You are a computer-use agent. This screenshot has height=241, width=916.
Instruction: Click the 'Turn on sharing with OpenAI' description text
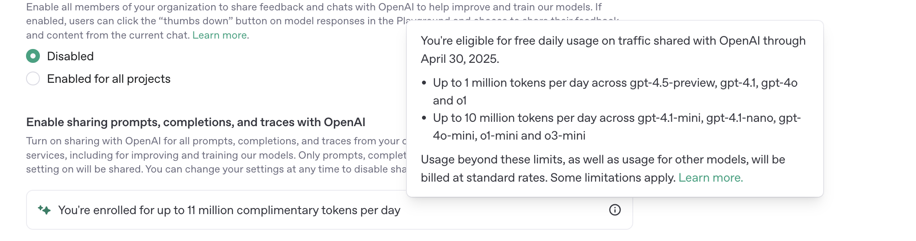tap(216, 155)
